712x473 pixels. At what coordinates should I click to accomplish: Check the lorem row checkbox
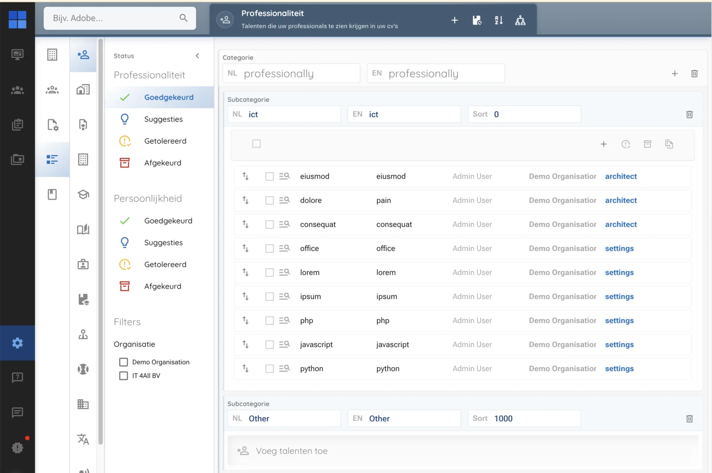[269, 273]
